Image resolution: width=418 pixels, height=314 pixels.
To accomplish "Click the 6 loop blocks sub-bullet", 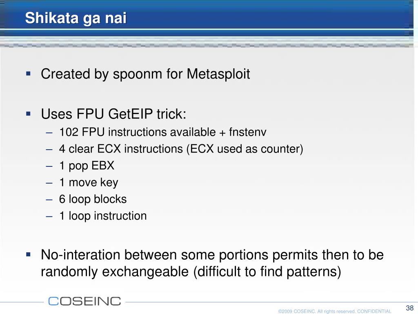I will point(93,199).
